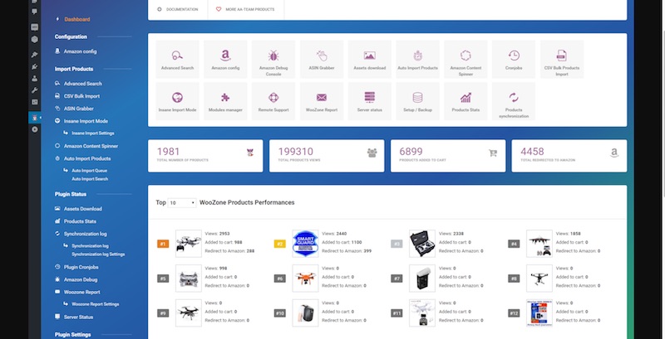The height and width of the screenshot is (339, 665).
Task: Open Woozone Report Settings sub-item
Action: (96, 304)
